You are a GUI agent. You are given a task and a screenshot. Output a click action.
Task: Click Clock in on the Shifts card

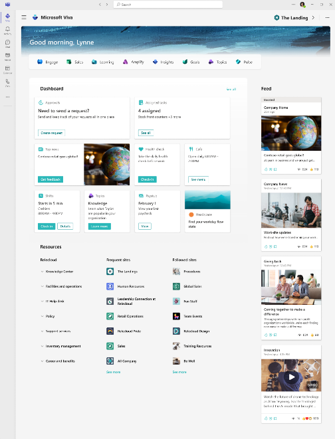click(x=47, y=226)
